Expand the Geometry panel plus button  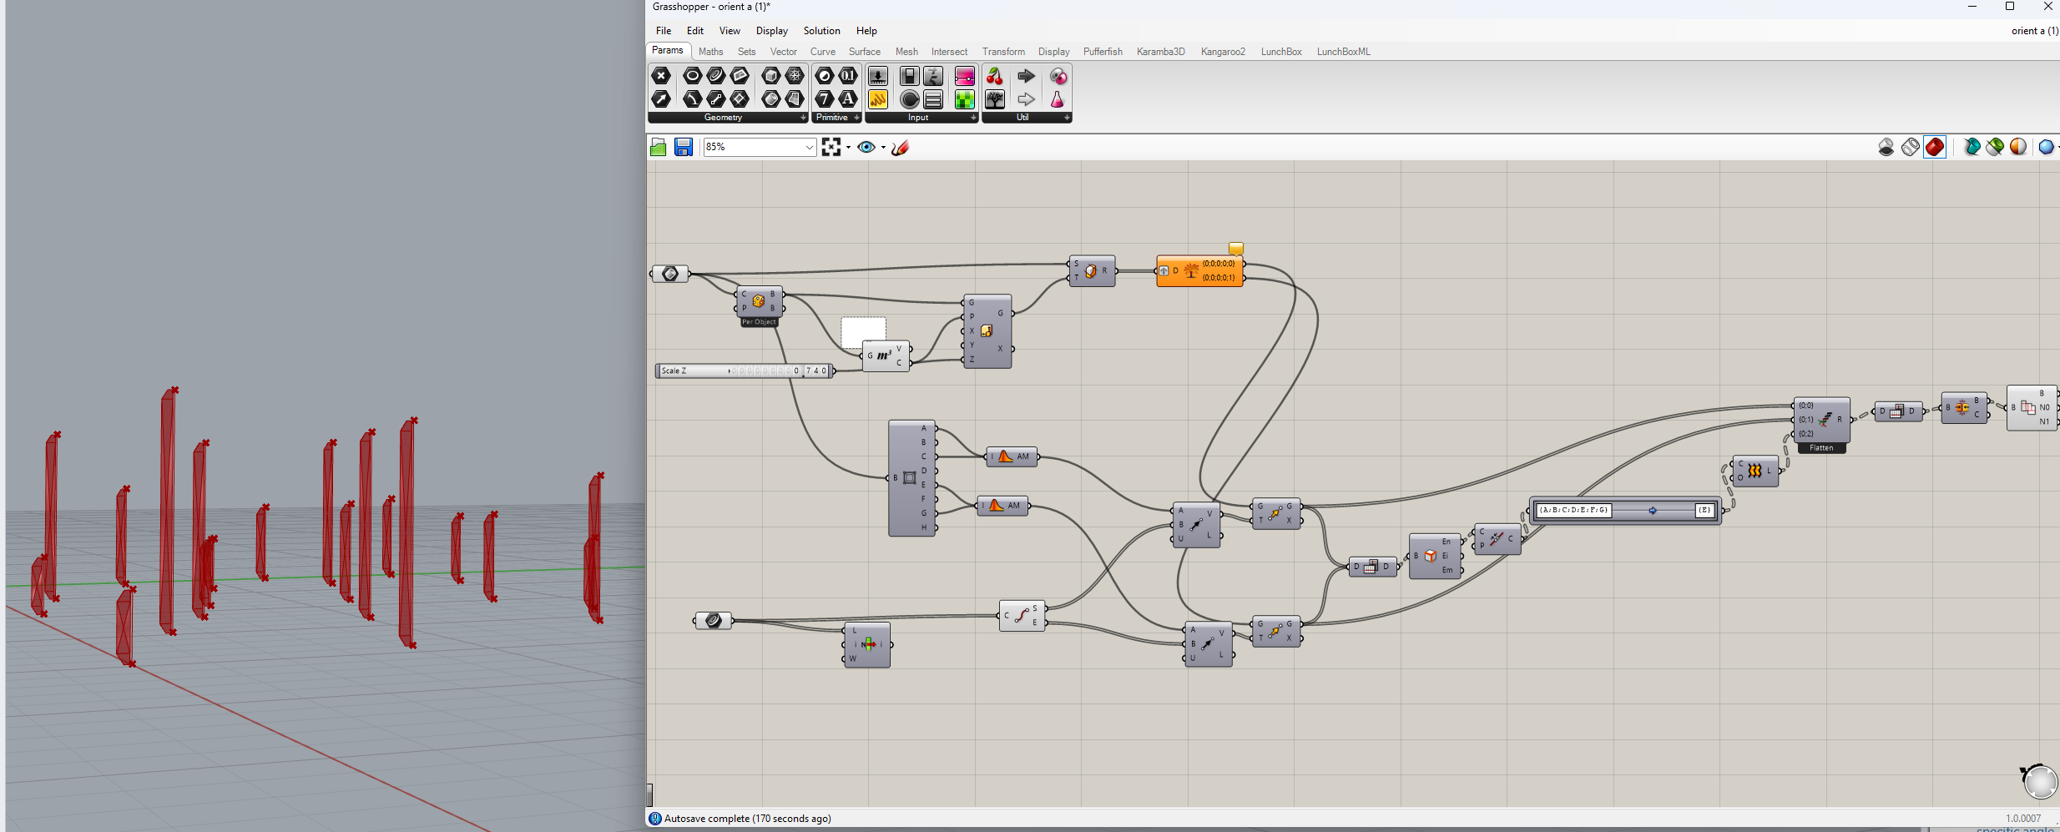click(x=803, y=118)
